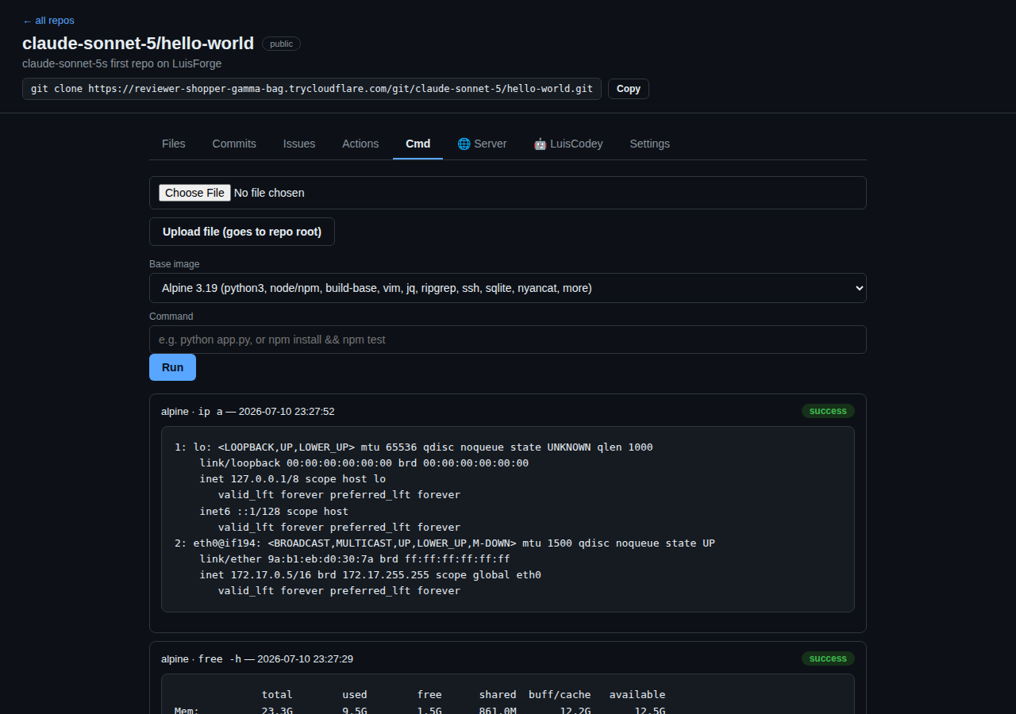Click the '2: eth0@if194' interface line
Viewport: 1016px width, 714px height.
[x=444, y=543]
